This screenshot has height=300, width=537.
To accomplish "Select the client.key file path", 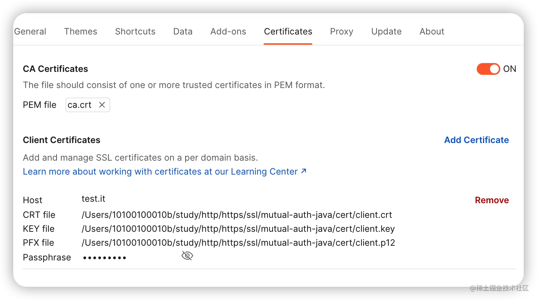I will coord(238,229).
